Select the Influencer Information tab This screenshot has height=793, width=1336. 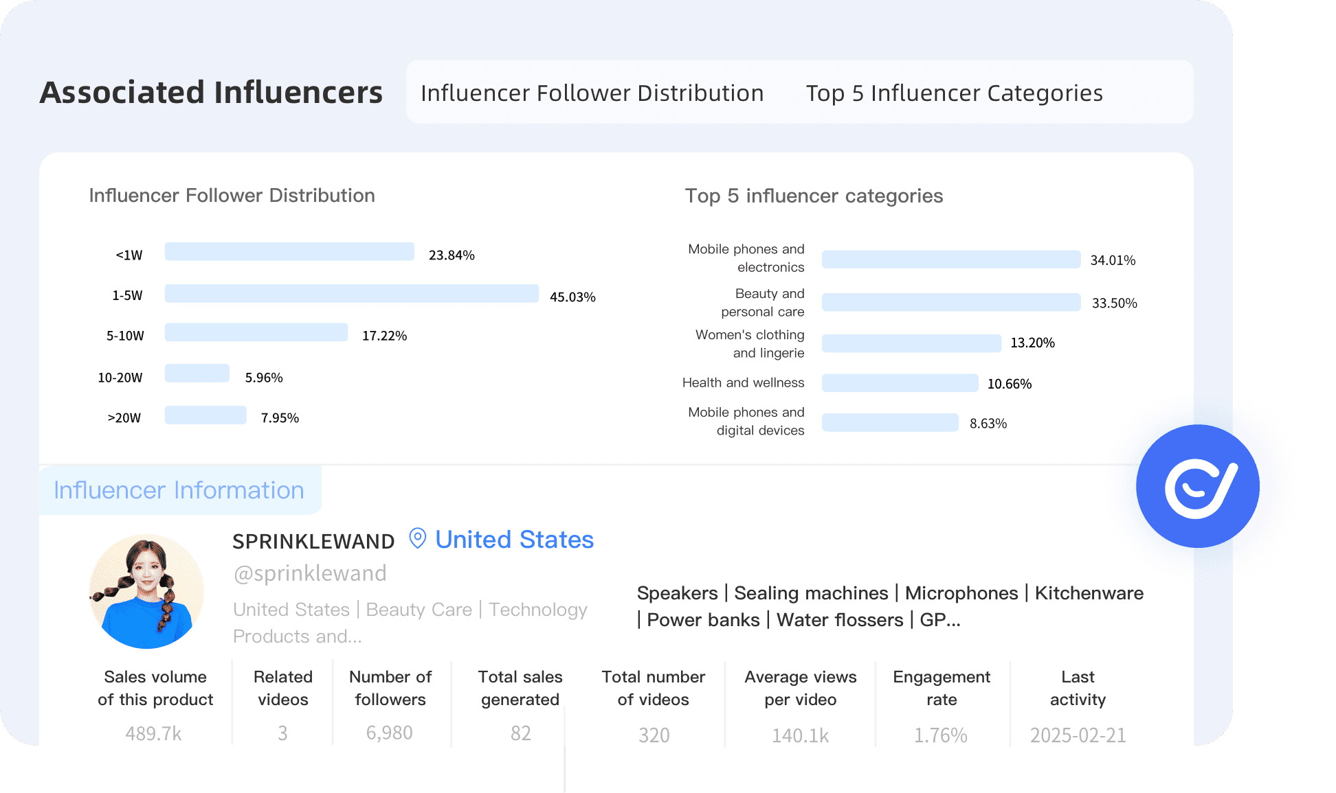point(179,490)
